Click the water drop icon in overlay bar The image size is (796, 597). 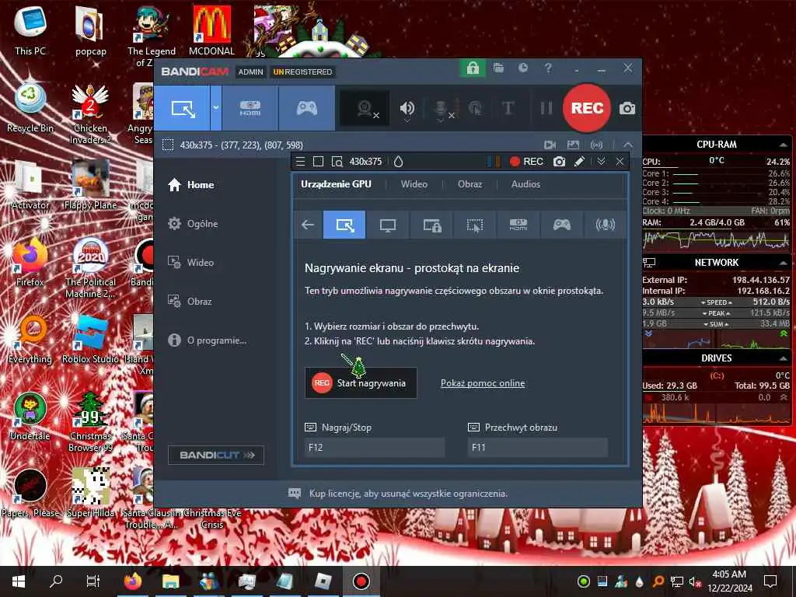tap(399, 162)
